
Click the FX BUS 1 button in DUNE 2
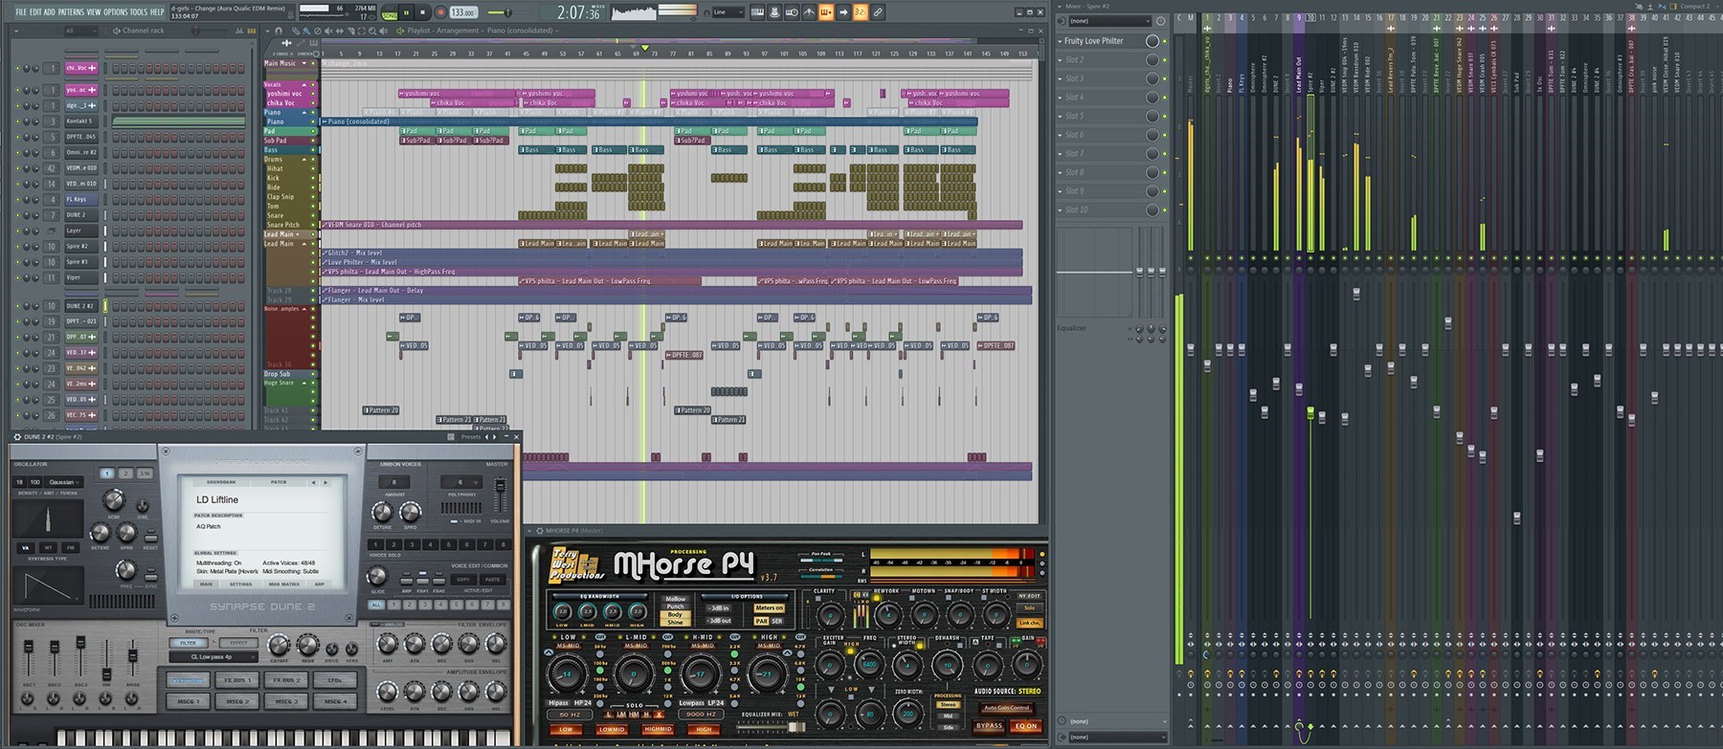tap(237, 680)
